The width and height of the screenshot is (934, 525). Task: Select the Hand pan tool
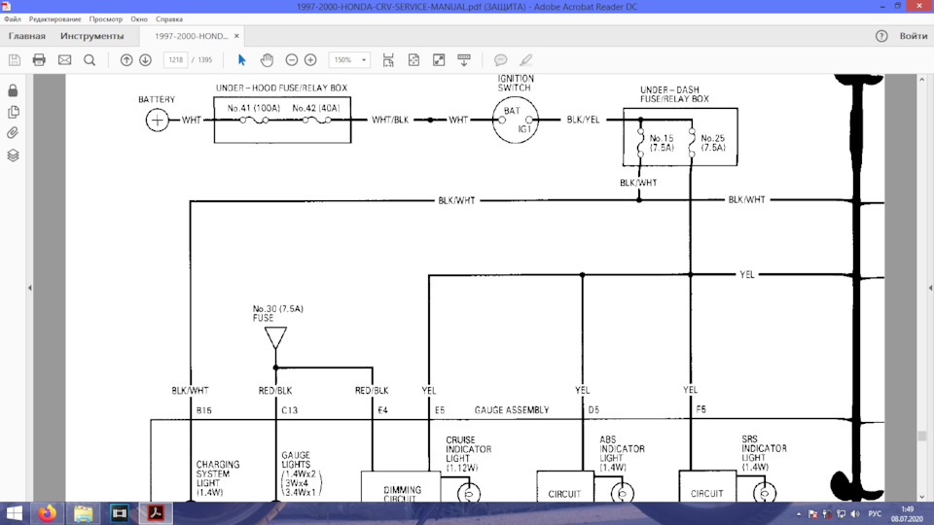click(x=267, y=59)
